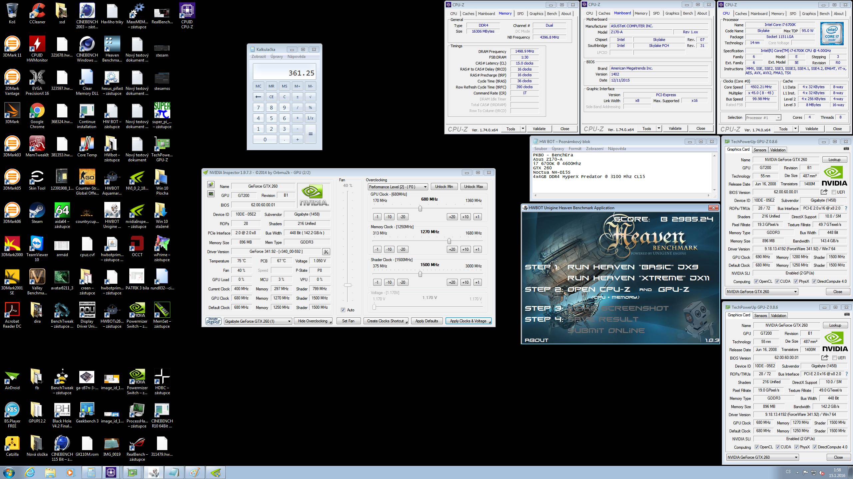Open TeamViewer 10 desktop icon

point(37,248)
